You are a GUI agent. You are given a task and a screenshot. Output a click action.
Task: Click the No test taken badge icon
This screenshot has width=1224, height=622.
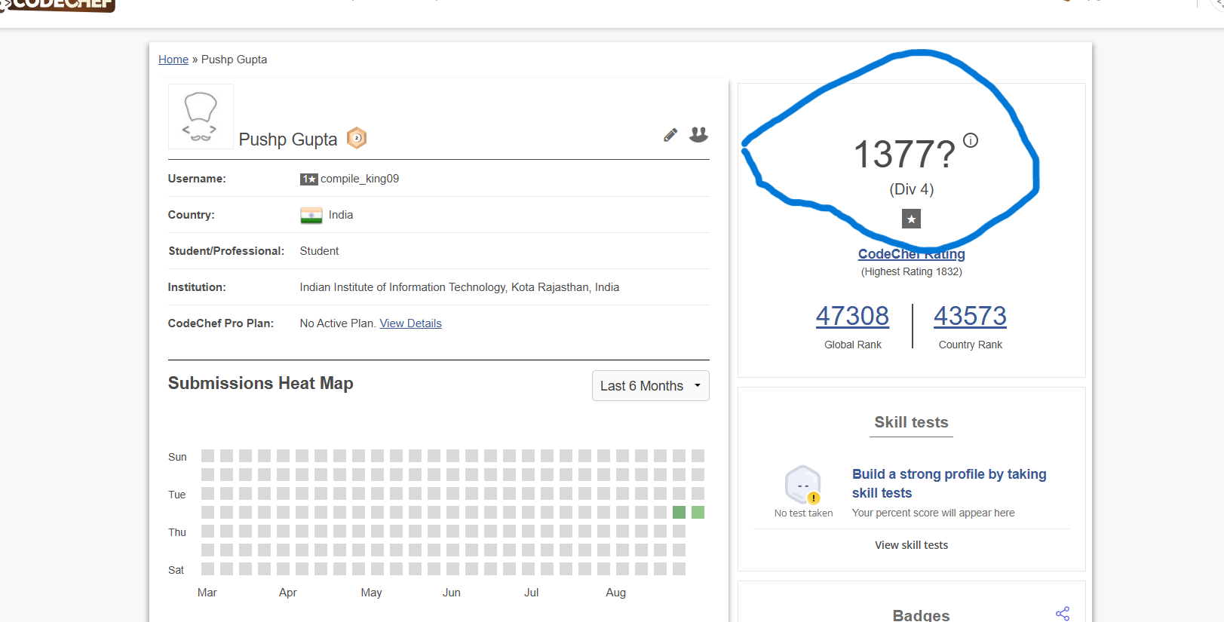click(x=803, y=485)
